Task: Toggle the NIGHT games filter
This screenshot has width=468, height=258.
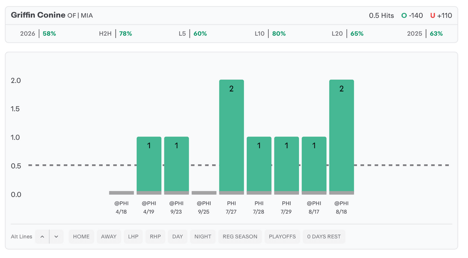Action: (202, 236)
